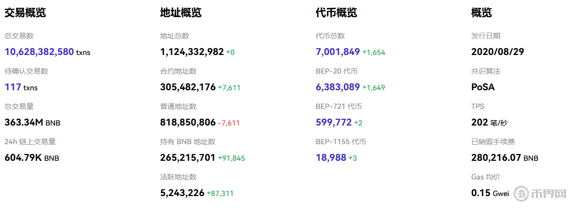Click the 代币概览 section heading
The height and width of the screenshot is (208, 572).
click(336, 13)
